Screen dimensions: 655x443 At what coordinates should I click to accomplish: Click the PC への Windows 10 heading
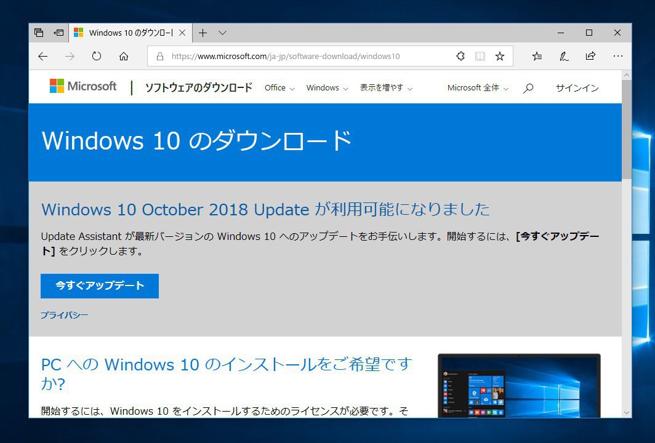point(227,373)
